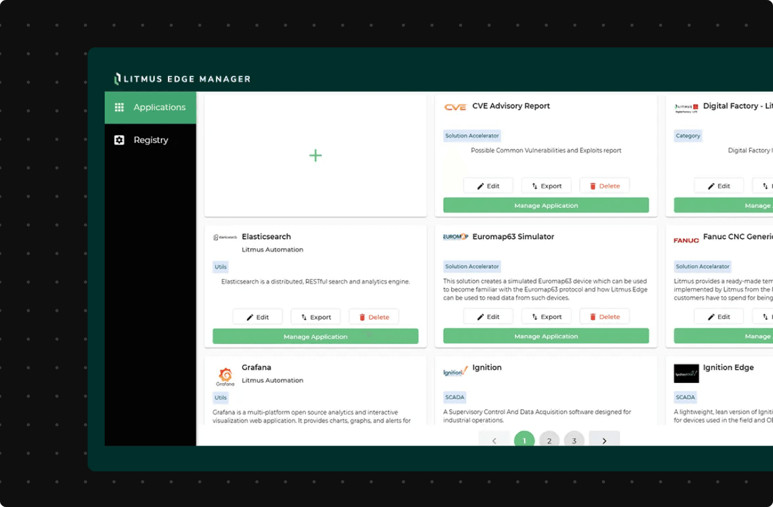773x507 pixels.
Task: Go to next page using right chevron
Action: (x=604, y=441)
